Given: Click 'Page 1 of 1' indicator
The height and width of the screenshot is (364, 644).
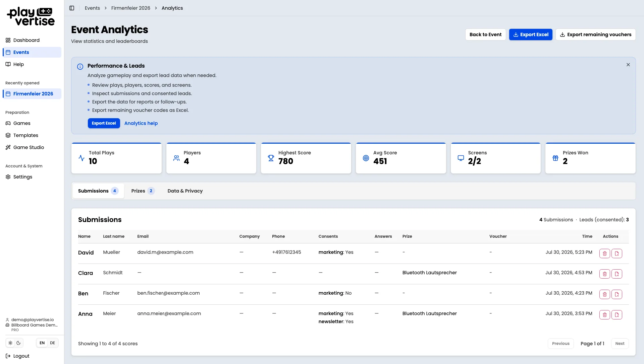Looking at the screenshot, I should [x=592, y=344].
